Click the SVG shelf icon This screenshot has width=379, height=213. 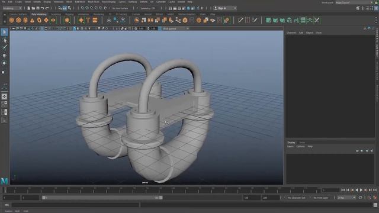tap(95, 20)
